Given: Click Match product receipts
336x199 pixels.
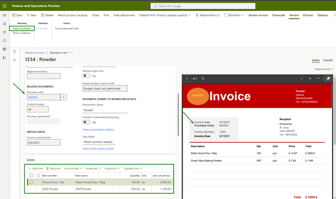Looking at the screenshot, I should coord(72,15).
